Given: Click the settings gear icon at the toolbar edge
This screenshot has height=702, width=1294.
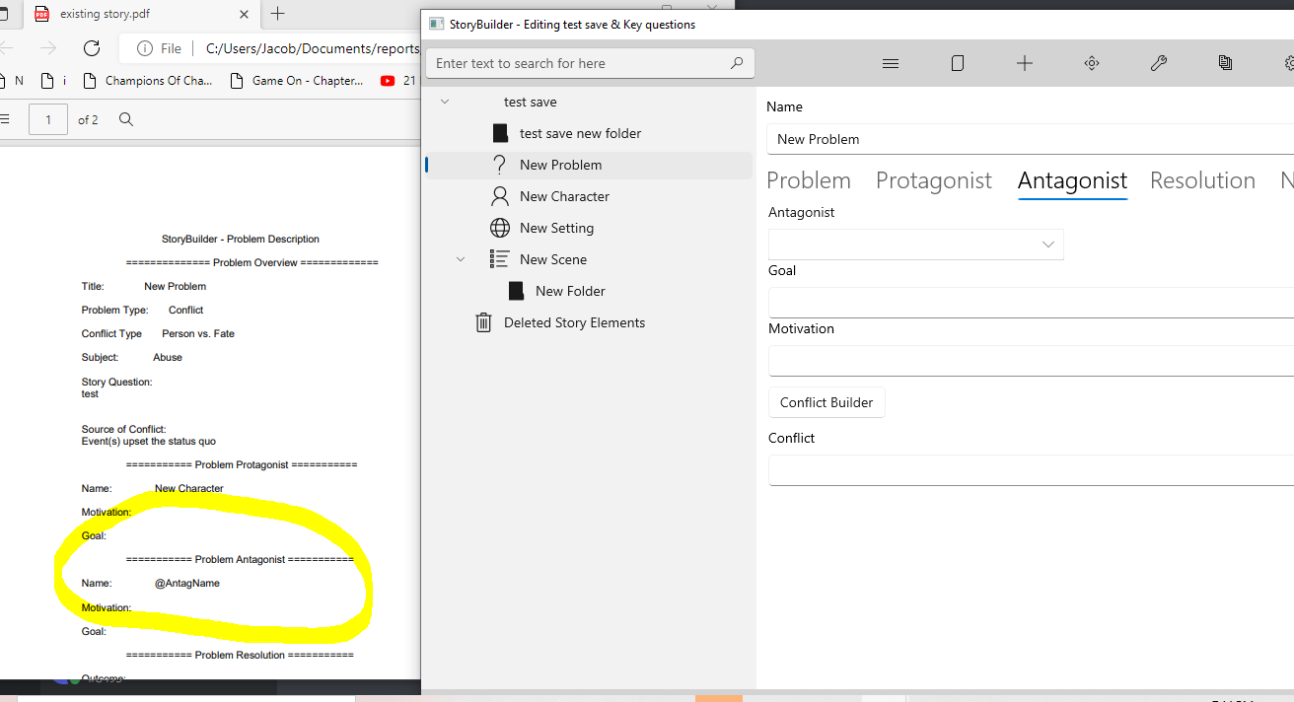Looking at the screenshot, I should (x=1289, y=62).
